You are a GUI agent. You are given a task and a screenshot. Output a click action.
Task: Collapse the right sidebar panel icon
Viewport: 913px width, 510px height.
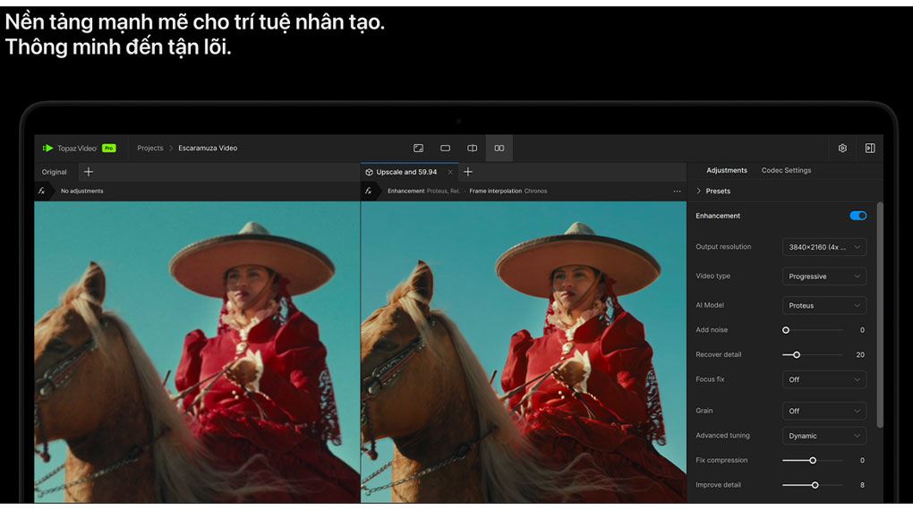pyautogui.click(x=869, y=149)
